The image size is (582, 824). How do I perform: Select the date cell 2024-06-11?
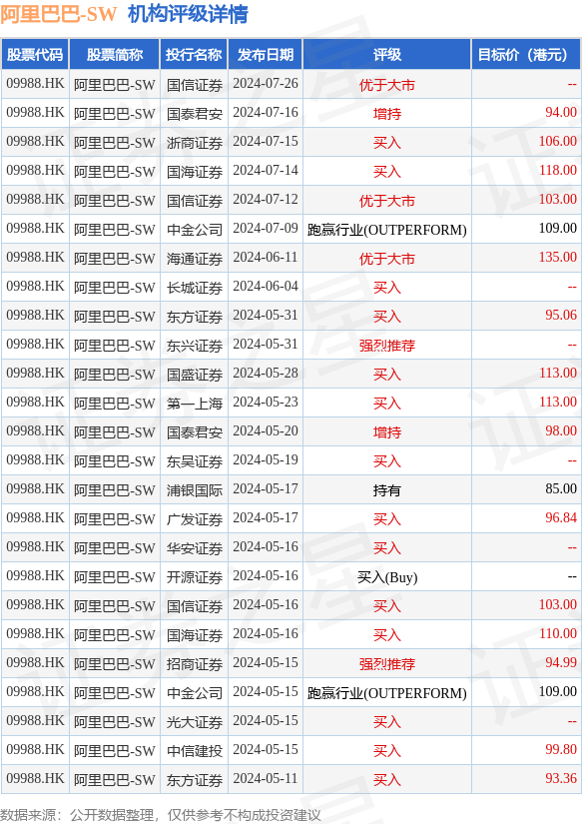click(266, 257)
